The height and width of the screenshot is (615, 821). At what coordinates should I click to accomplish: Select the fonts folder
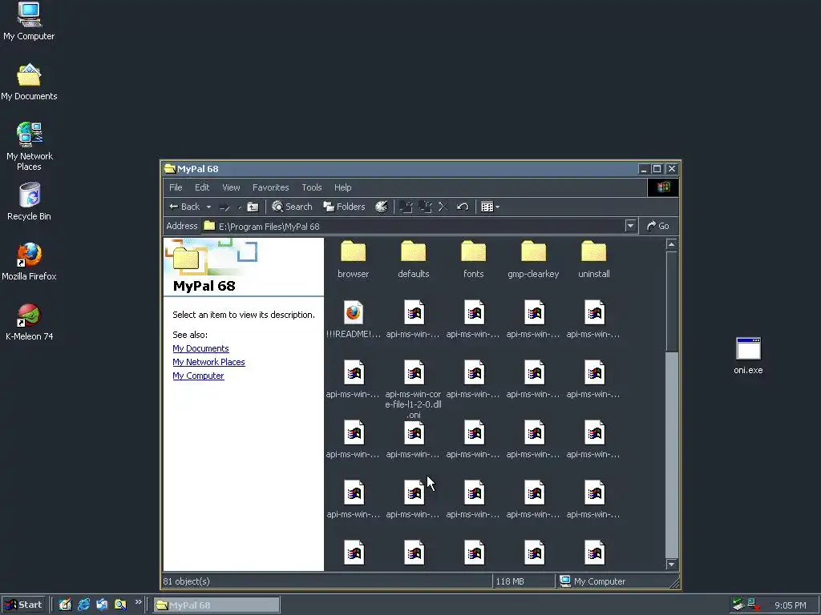point(473,259)
